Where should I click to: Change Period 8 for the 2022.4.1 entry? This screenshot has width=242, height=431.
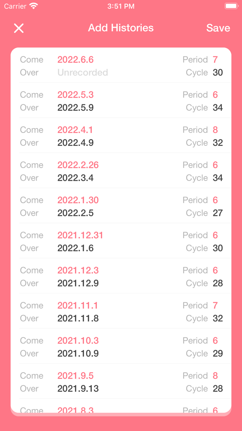[x=215, y=130]
